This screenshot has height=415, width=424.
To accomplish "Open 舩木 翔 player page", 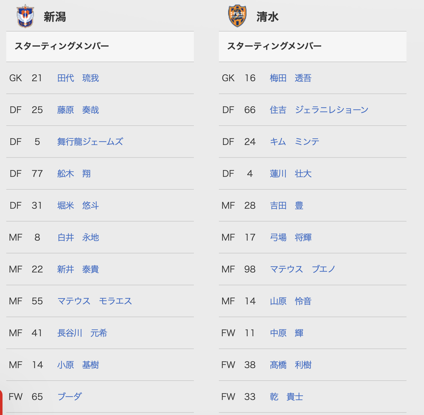I will pos(74,174).
